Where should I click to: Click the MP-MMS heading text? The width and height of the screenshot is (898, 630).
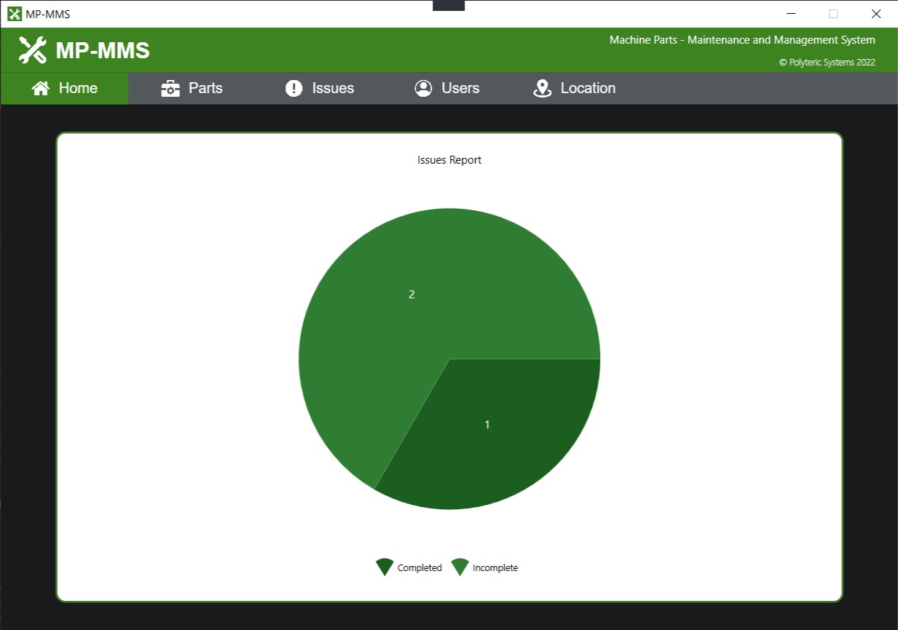[102, 50]
